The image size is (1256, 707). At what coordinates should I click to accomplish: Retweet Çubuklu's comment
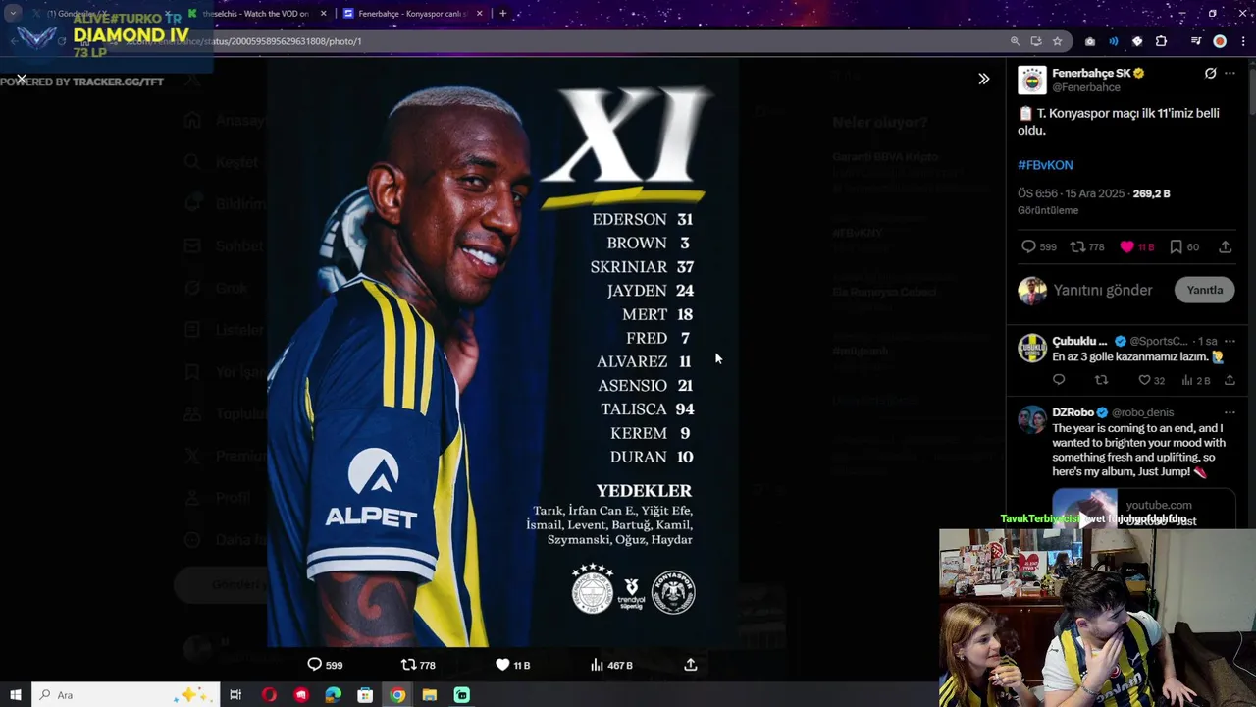tap(1101, 380)
